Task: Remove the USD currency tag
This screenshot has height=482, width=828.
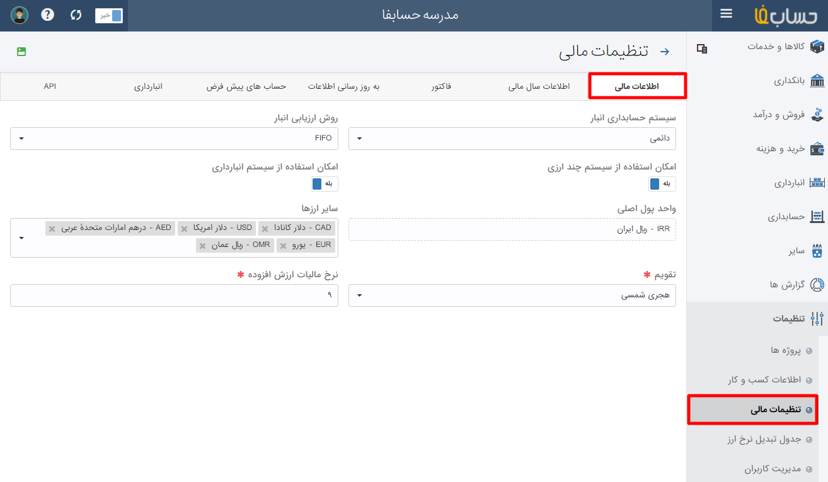Action: click(x=185, y=229)
